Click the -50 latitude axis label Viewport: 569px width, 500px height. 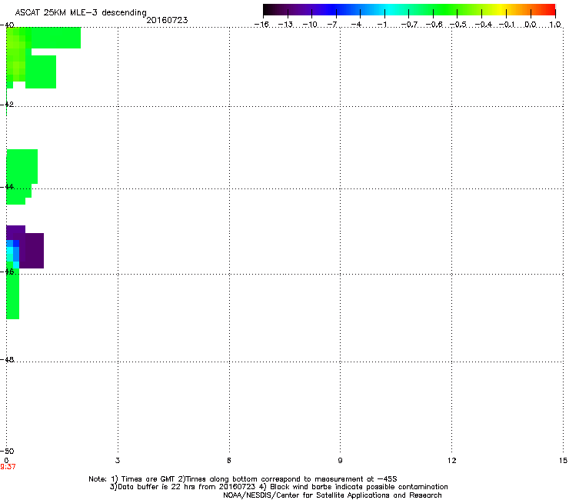pos(7,451)
